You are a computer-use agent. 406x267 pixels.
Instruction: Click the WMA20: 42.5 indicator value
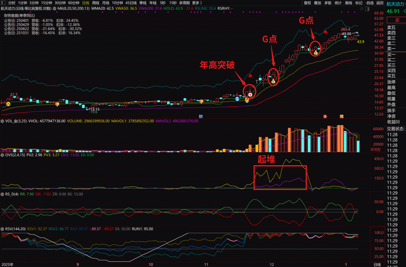tap(103, 9)
